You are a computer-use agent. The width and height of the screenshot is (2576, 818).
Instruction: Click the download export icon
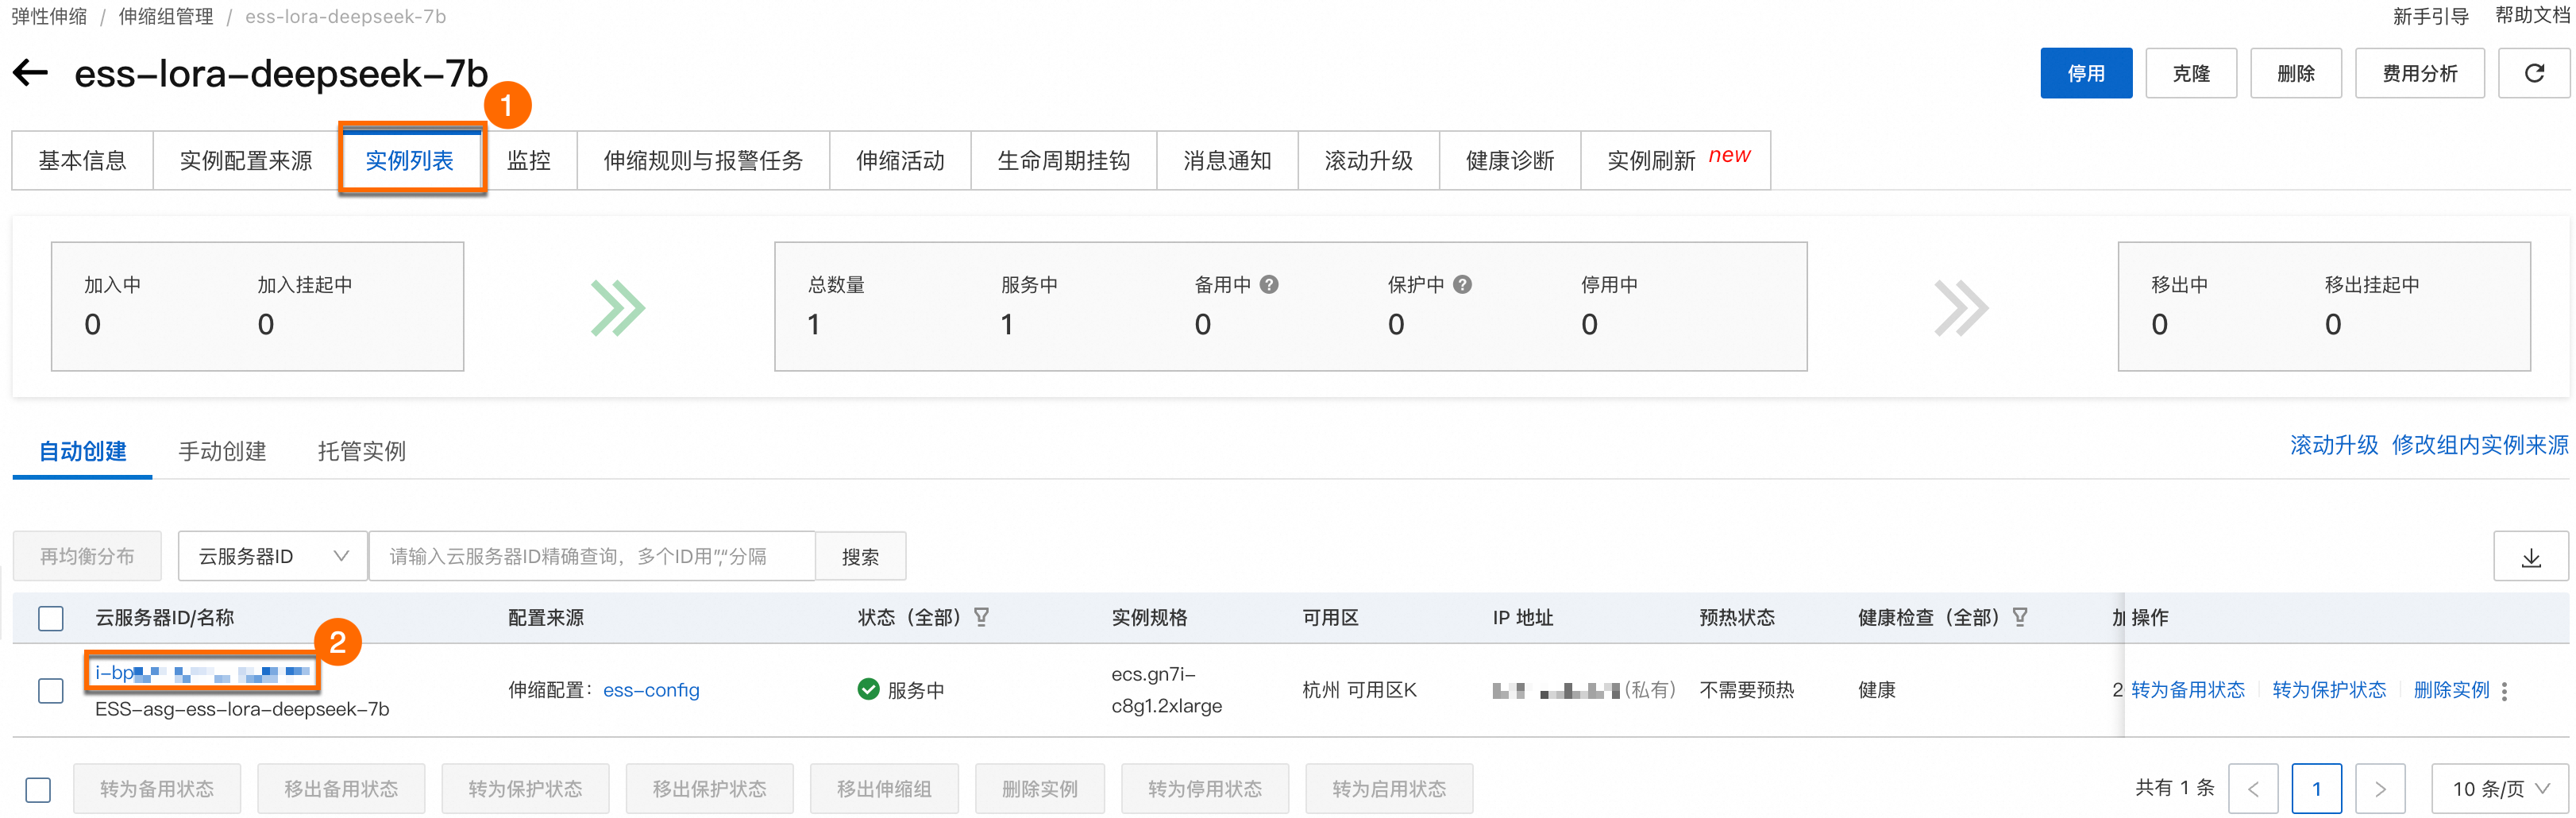tap(2530, 557)
